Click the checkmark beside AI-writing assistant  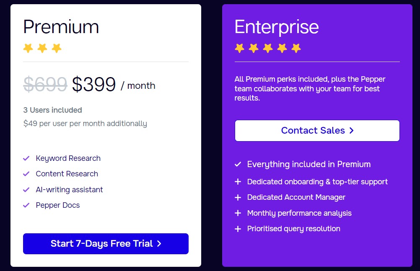26,190
